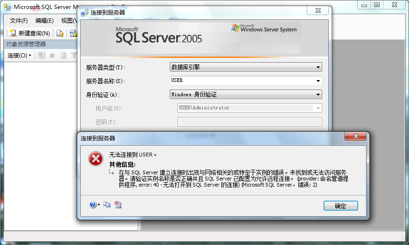Expand the 服务器名称 combo box arrow

[318, 81]
